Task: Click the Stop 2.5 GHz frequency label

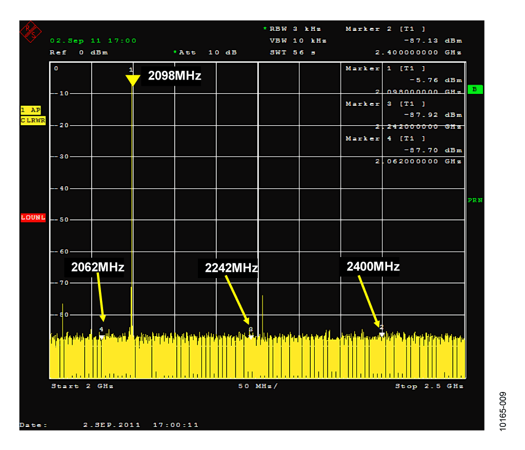Action: [x=429, y=386]
